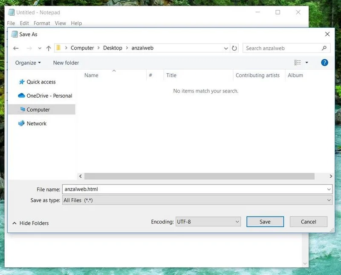Viewport: 341px width, 275px height.
Task: Select OneDrive - Personal in sidebar
Action: 49,96
